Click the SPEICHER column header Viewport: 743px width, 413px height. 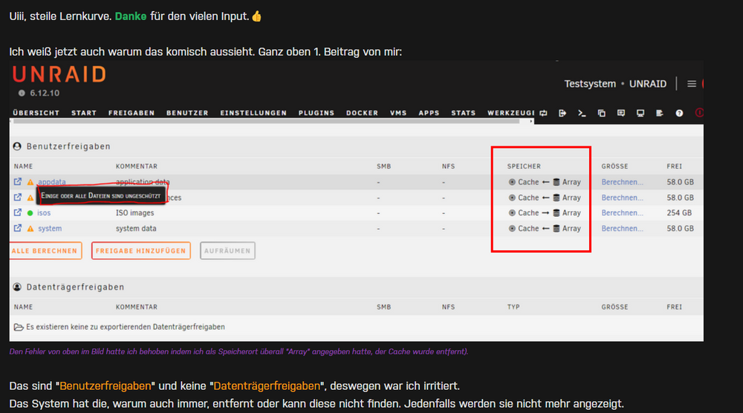coord(524,166)
